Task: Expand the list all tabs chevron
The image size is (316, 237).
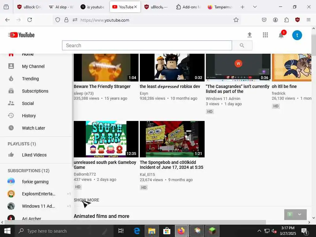Action: (x=255, y=7)
